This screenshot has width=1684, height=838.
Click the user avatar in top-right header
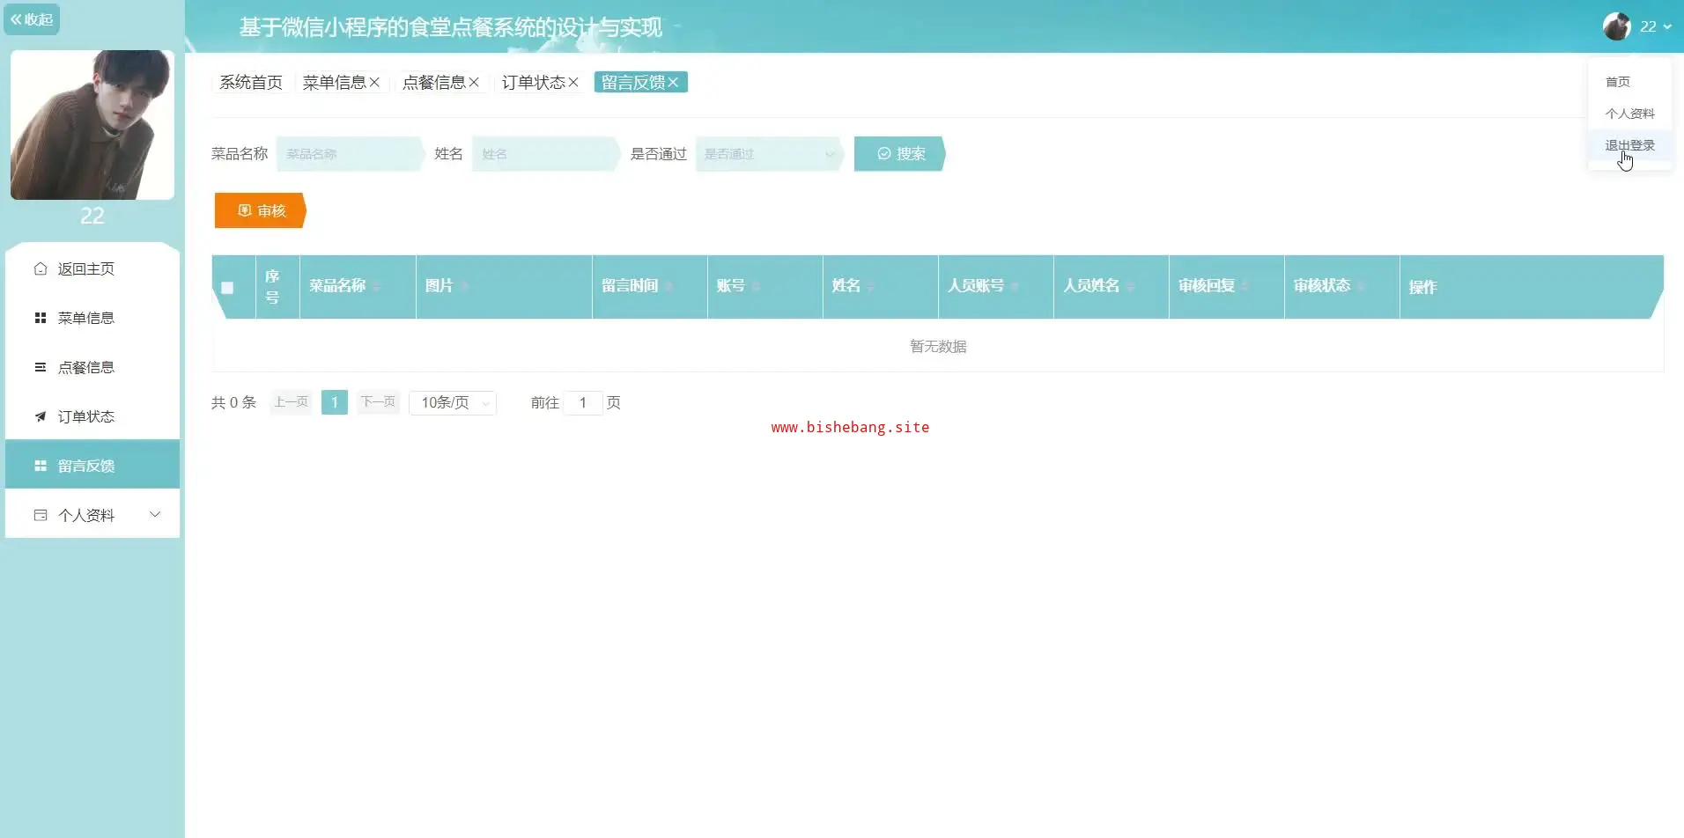[x=1616, y=26]
